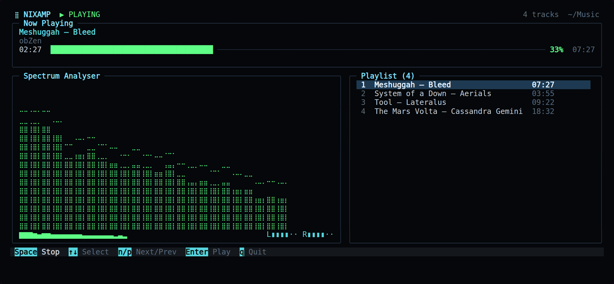
Task: Click the elapsed time 02:27
Action: pos(30,50)
